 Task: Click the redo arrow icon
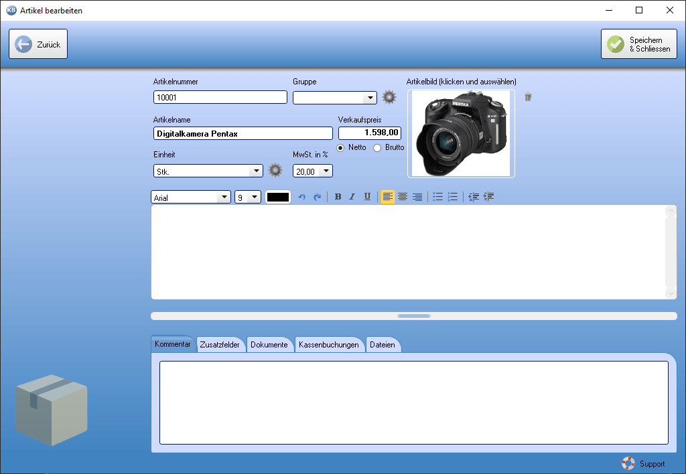click(317, 197)
